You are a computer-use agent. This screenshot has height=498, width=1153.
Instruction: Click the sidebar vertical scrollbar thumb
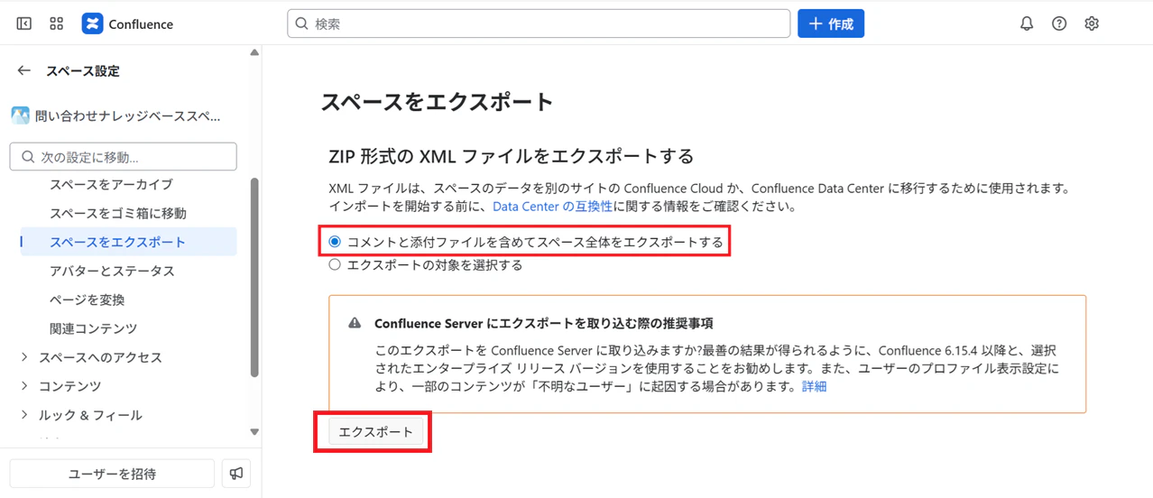click(x=254, y=277)
